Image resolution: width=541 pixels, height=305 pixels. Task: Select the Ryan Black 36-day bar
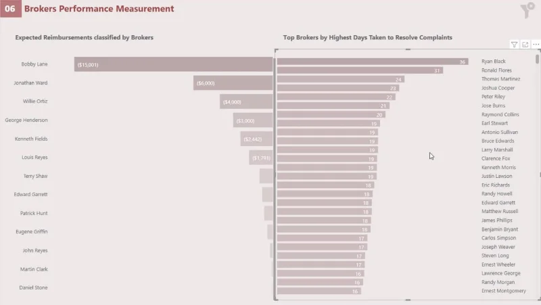pyautogui.click(x=373, y=62)
